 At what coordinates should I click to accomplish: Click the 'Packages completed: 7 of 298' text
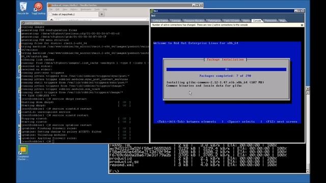225,76
